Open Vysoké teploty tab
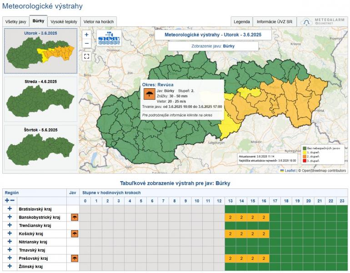The width and height of the screenshot is (350, 273). (64, 22)
